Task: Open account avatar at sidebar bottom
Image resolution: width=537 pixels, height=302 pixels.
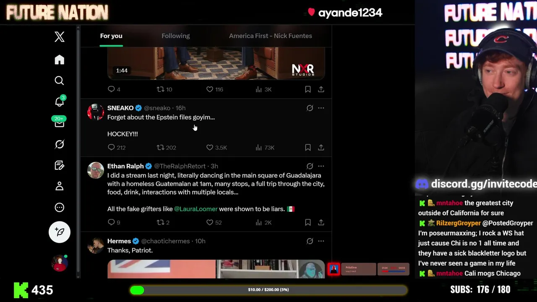Action: [x=60, y=263]
